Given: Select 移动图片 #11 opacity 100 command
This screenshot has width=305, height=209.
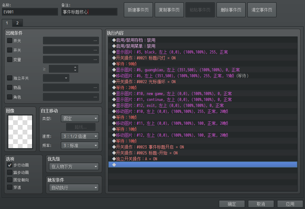Looking at the screenshot, I should (x=203, y=123).
